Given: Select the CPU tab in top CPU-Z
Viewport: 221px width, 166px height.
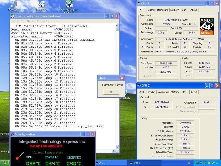Looking at the screenshot, I should 141,9.
